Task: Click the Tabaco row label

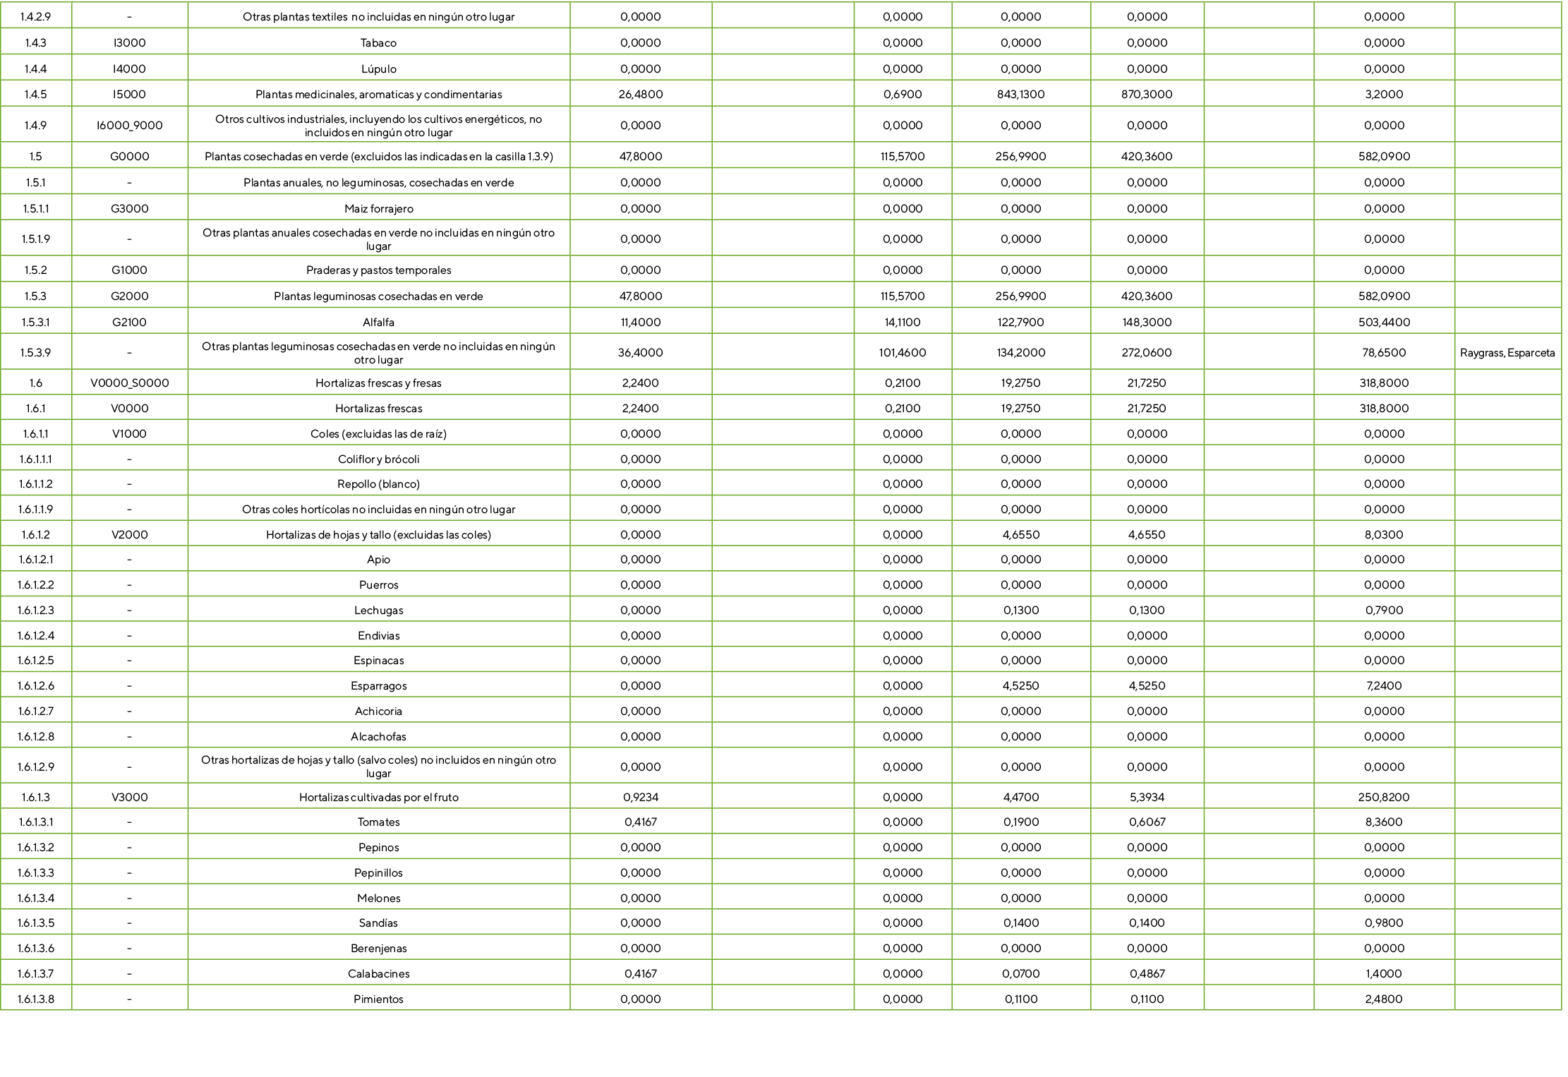Action: [x=378, y=43]
